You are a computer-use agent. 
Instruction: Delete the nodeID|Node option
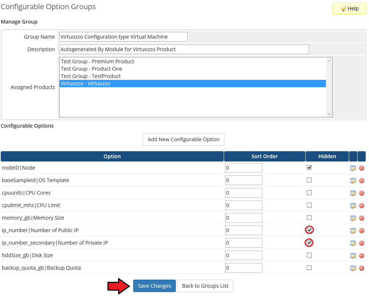(x=362, y=168)
